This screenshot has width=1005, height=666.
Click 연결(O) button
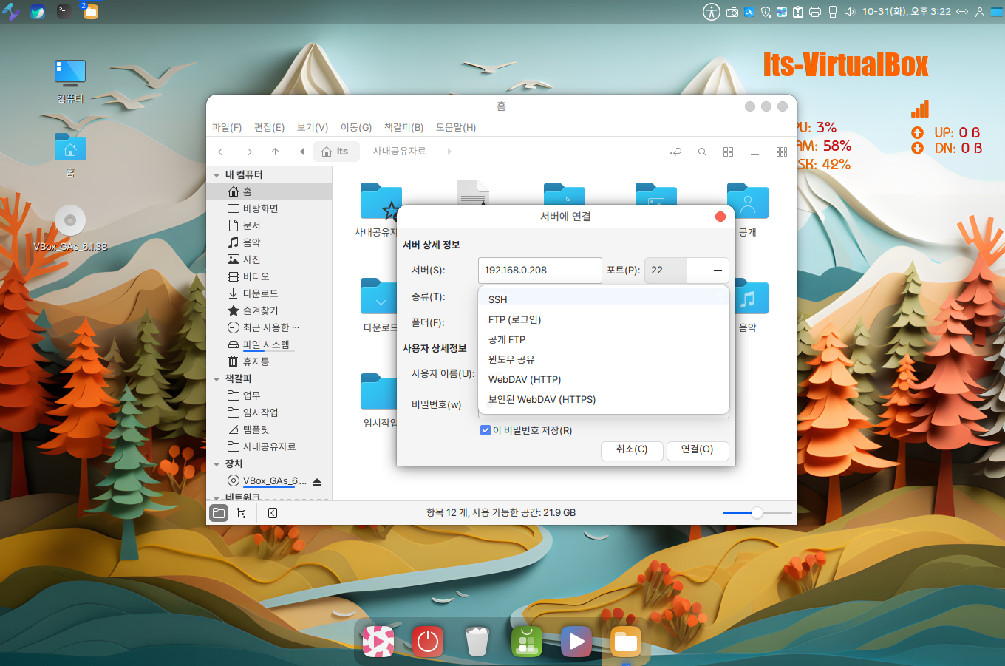[698, 449]
